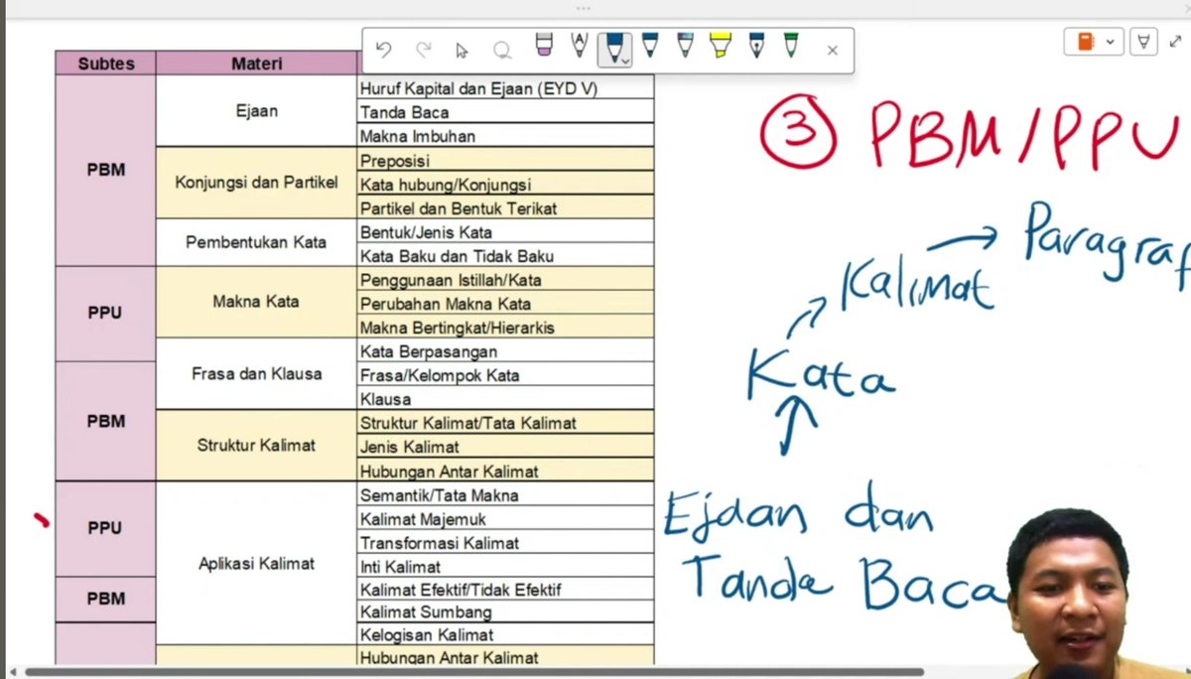1191x679 pixels.
Task: Click the 'Jenis Kalimat' cell
Action: tap(505, 446)
